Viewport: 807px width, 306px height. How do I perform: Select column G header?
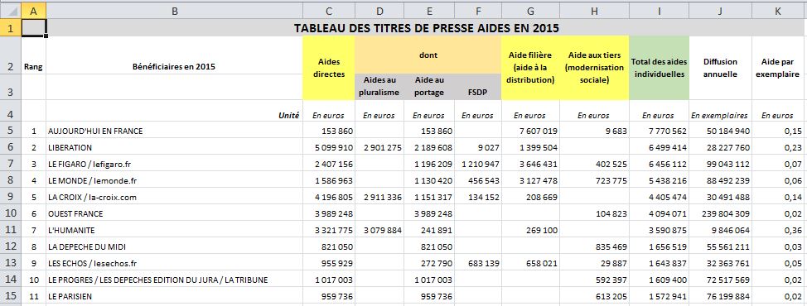coord(530,10)
